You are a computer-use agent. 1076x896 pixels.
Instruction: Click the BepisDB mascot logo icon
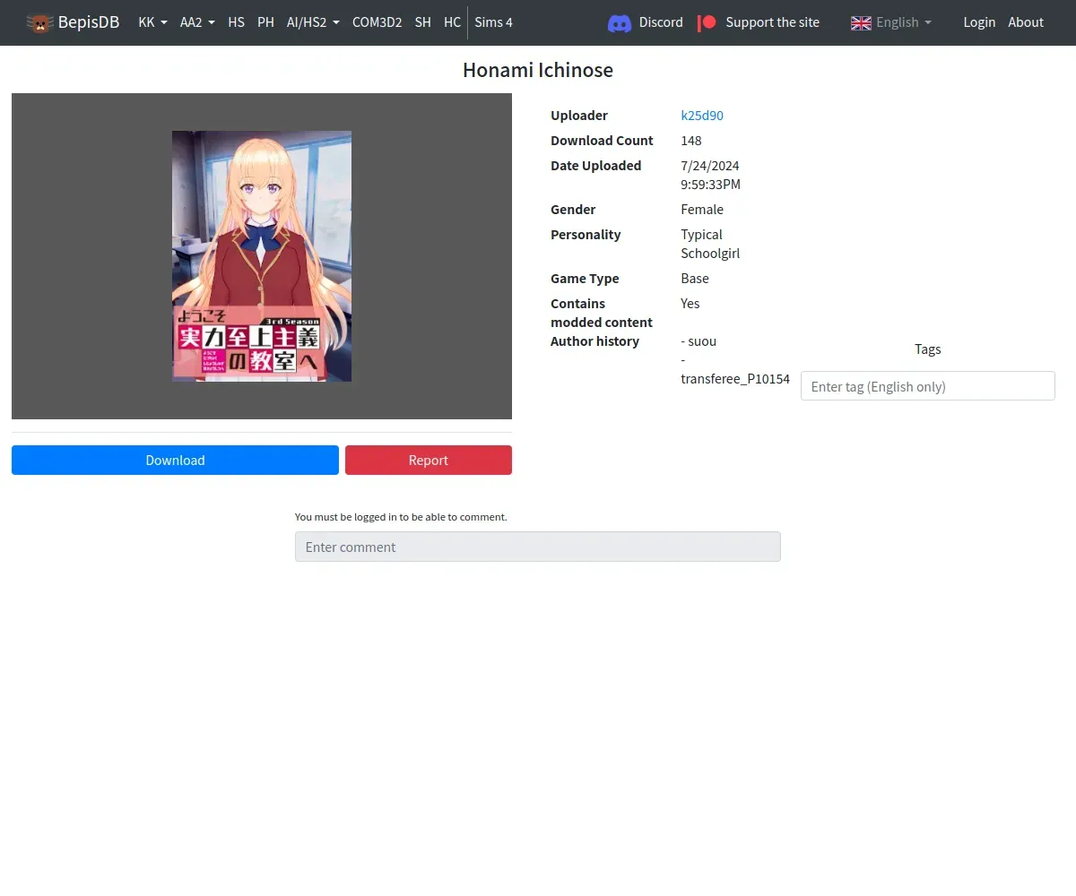pos(39,22)
